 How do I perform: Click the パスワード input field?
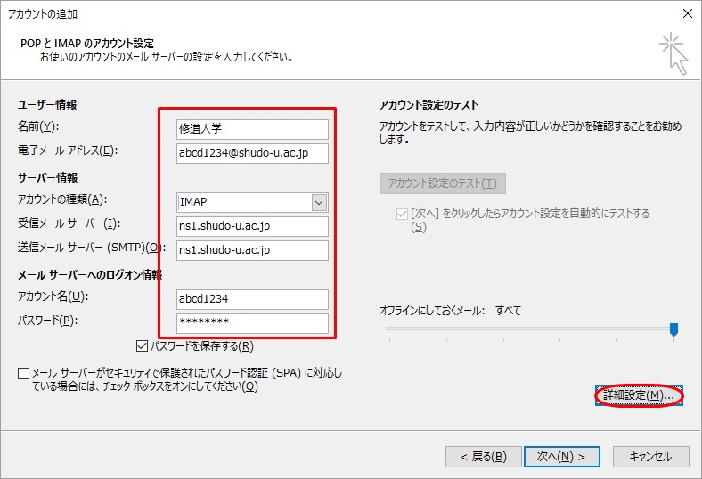coord(252,323)
